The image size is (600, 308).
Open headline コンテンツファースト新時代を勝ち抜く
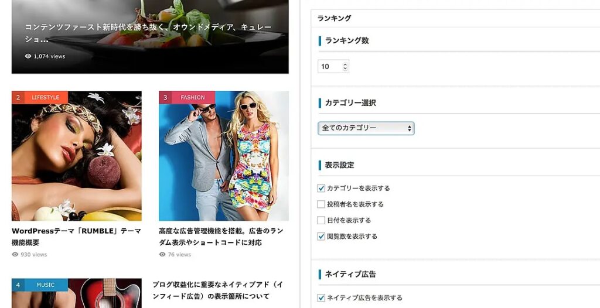pyautogui.click(x=148, y=33)
